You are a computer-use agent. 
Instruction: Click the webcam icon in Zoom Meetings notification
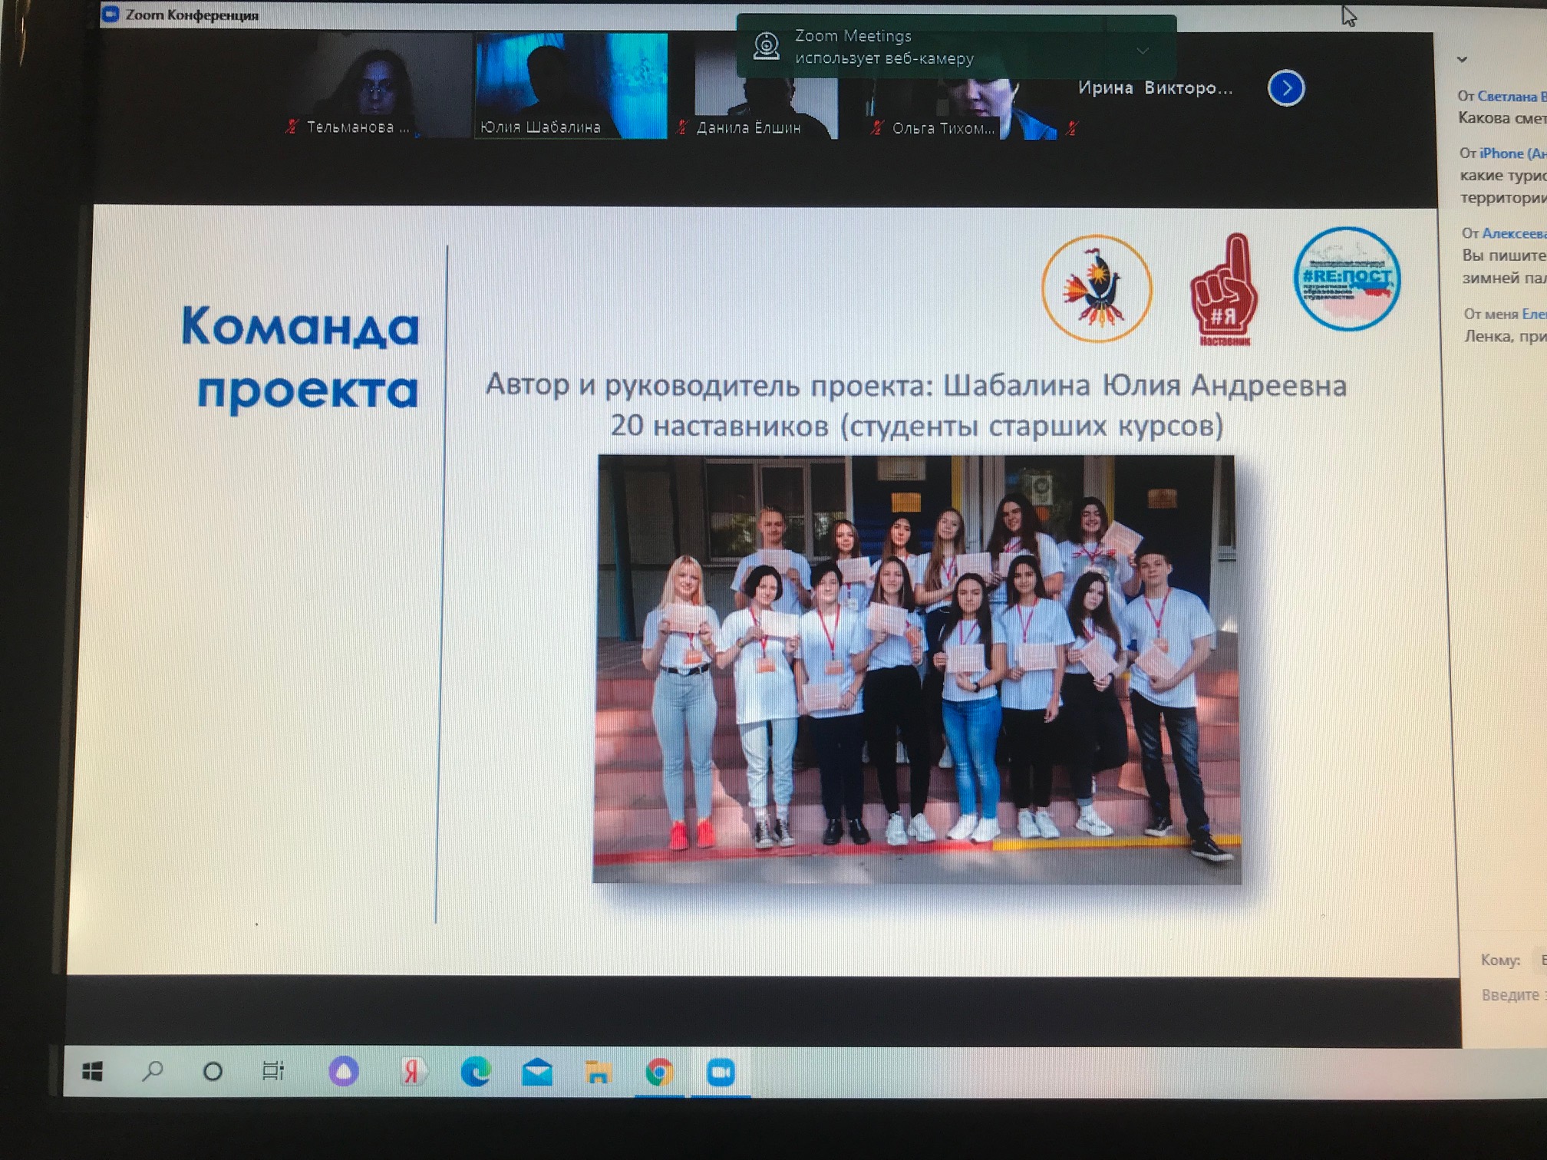[766, 46]
